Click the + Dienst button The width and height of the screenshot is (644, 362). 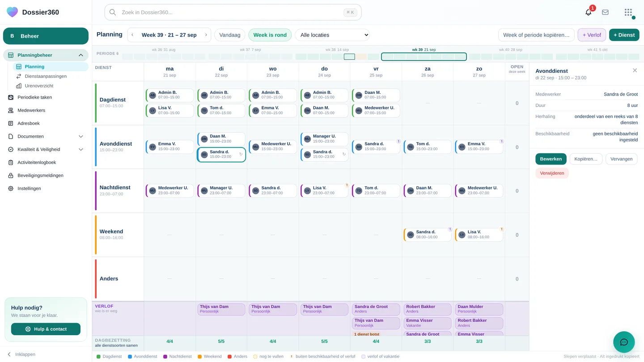pos(624,35)
